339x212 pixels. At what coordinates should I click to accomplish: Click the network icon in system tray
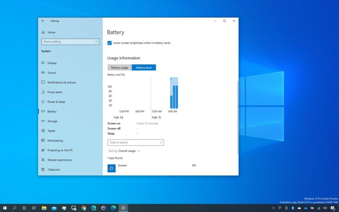319,208
